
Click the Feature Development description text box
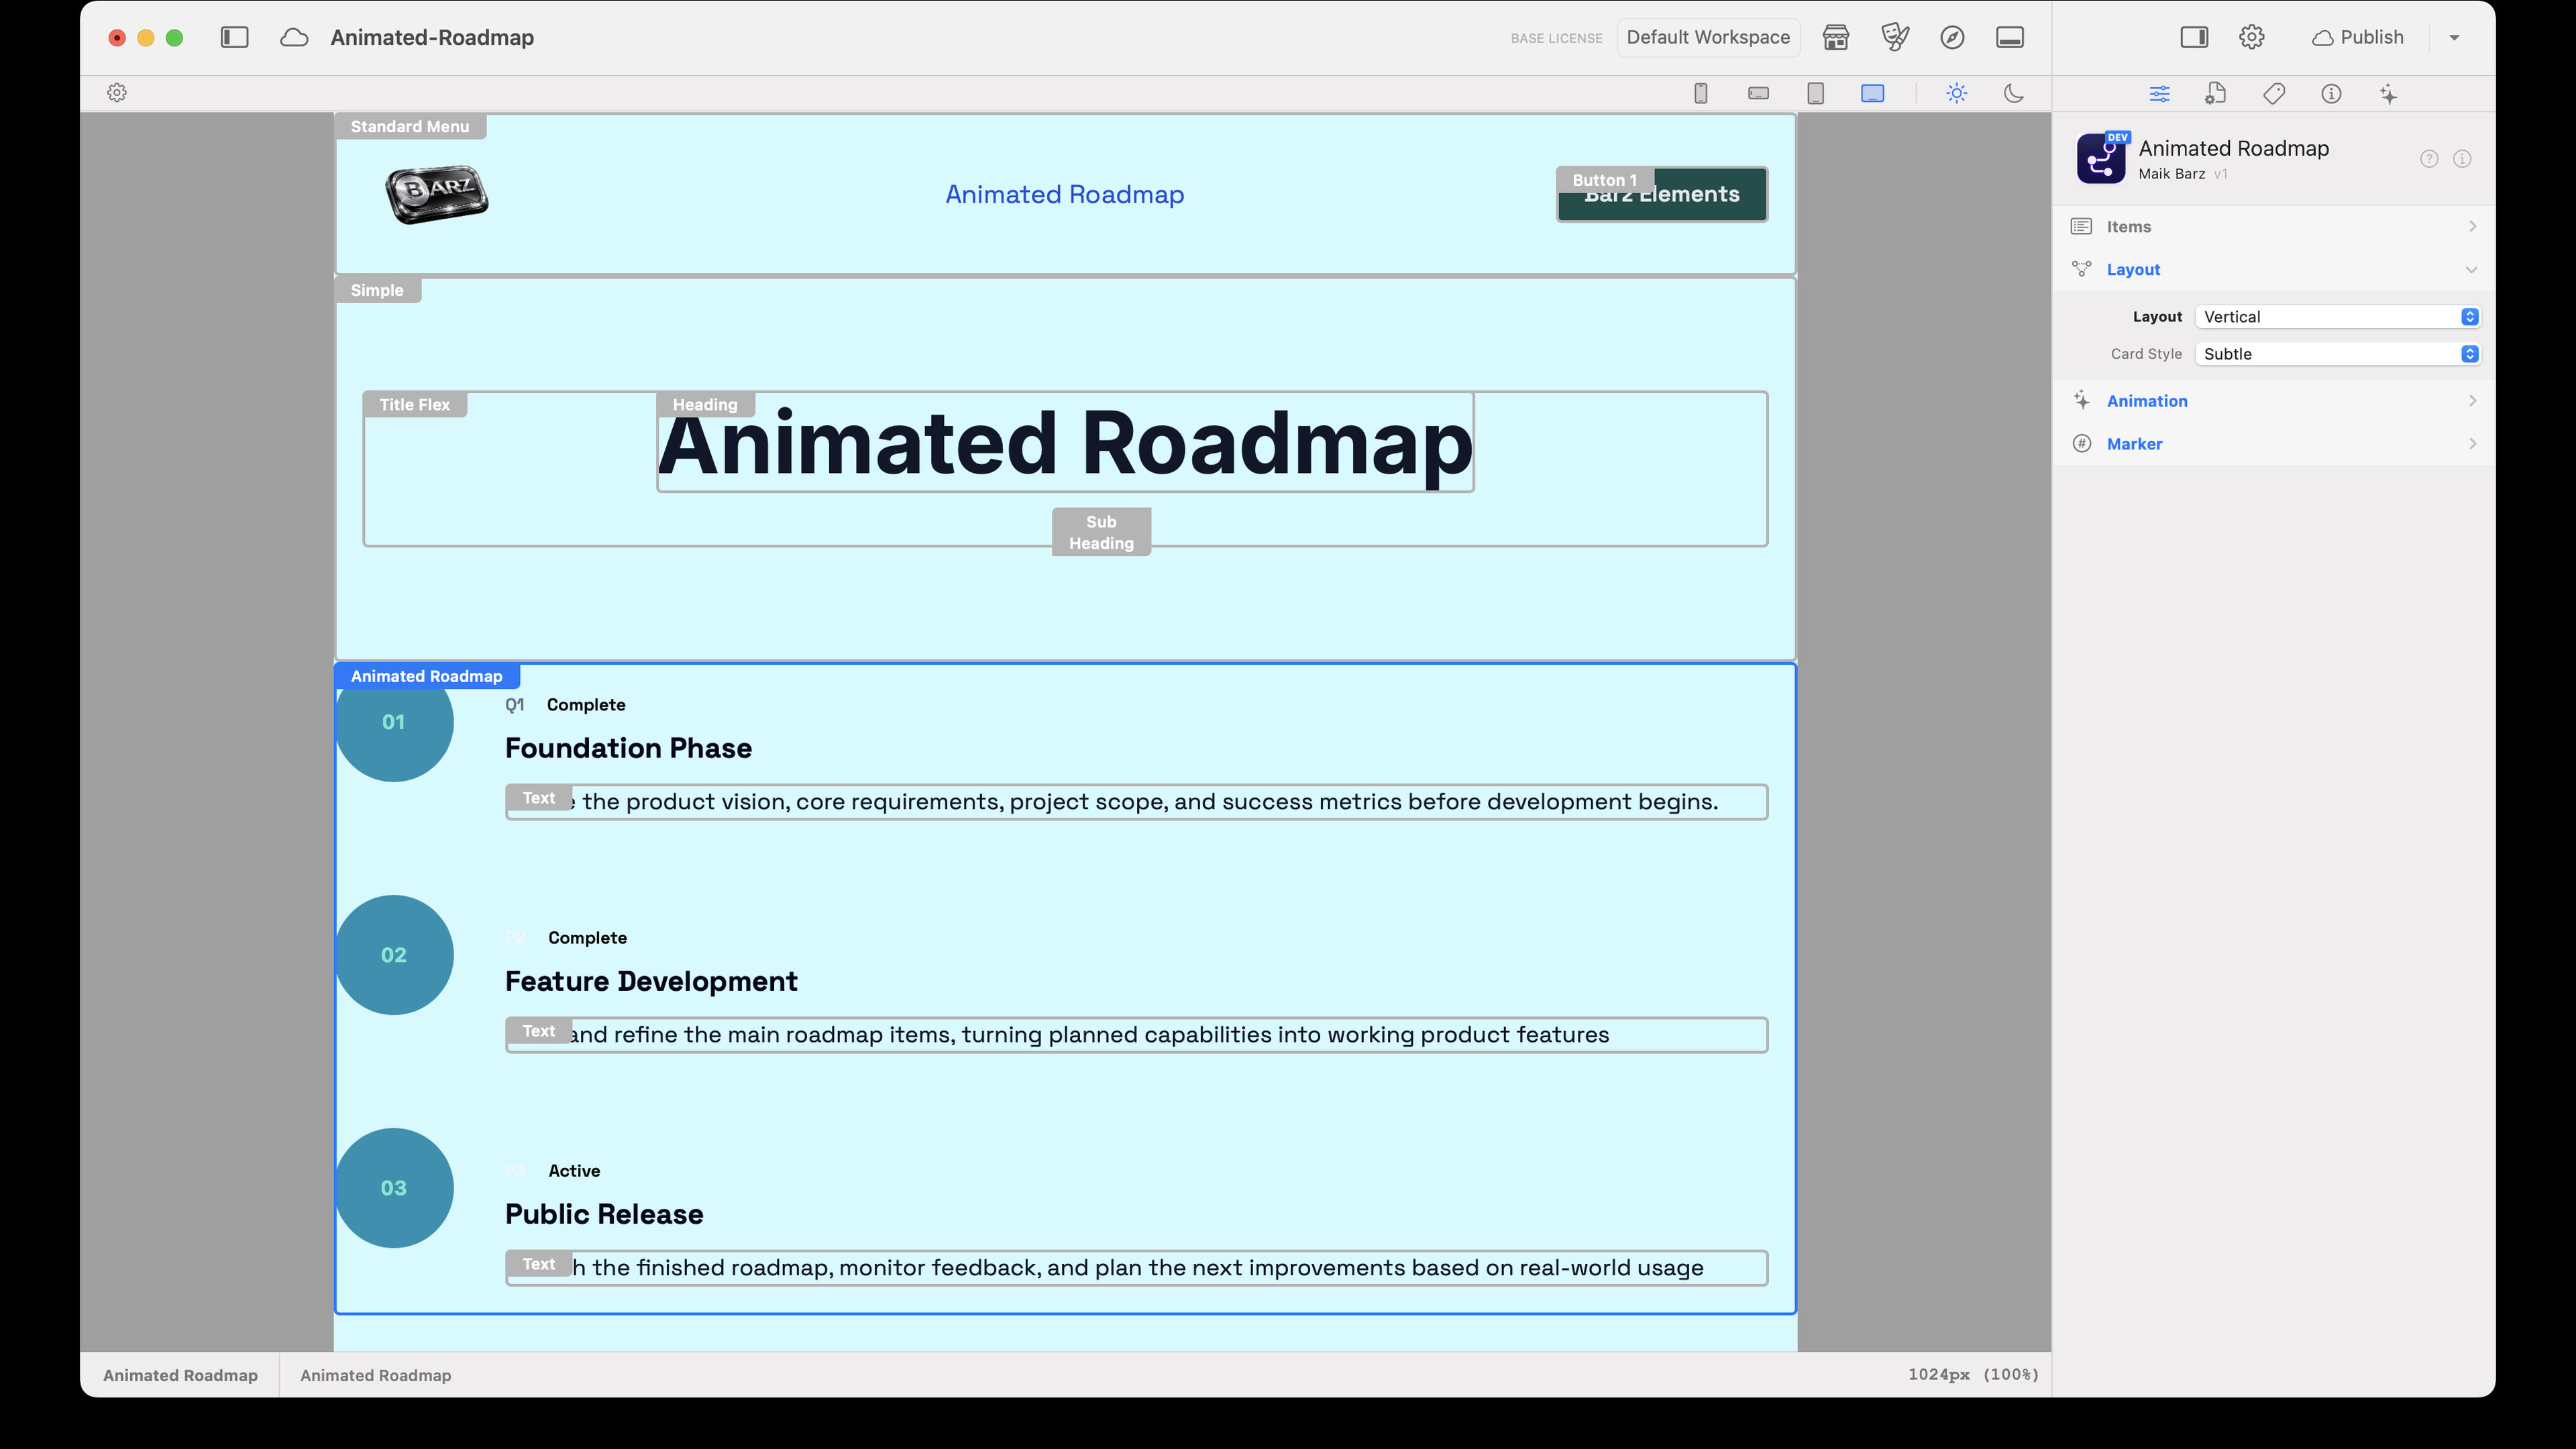(x=1136, y=1035)
